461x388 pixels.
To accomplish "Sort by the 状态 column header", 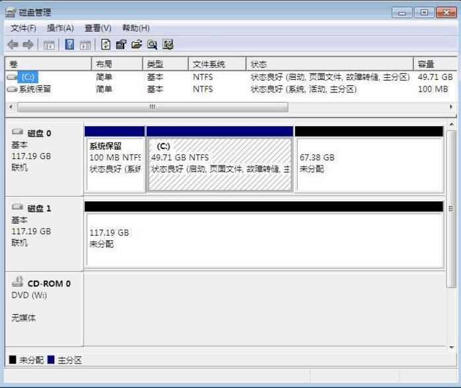I will pyautogui.click(x=330, y=64).
